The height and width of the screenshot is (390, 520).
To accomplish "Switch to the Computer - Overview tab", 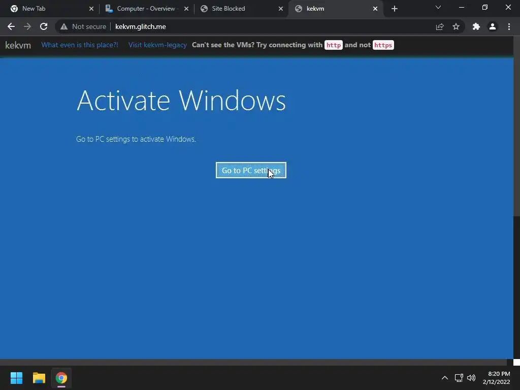I will [x=146, y=9].
